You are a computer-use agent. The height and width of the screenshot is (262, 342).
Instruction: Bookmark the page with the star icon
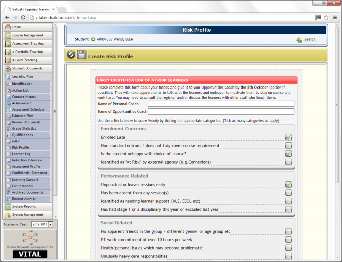click(326, 18)
